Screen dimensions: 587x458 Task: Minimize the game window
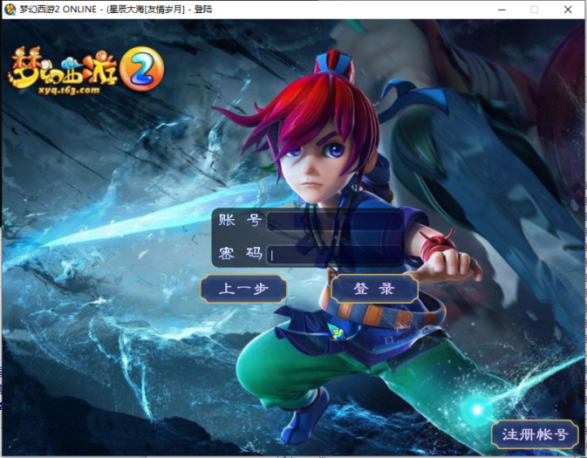pyautogui.click(x=496, y=9)
